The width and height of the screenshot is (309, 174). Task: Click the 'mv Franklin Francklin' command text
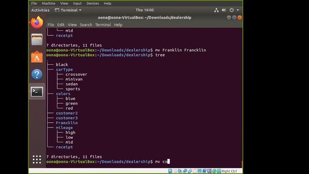pyautogui.click(x=181, y=50)
